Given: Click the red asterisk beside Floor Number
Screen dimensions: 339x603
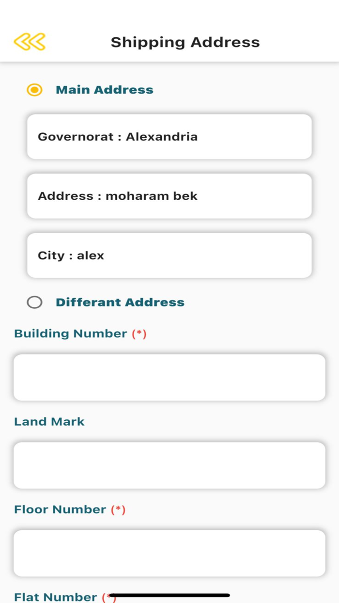Looking at the screenshot, I should pos(120,509).
